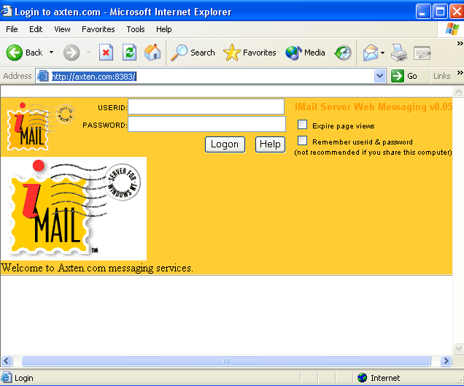Open the Help menu
Image resolution: width=464 pixels, height=386 pixels.
[x=164, y=29]
